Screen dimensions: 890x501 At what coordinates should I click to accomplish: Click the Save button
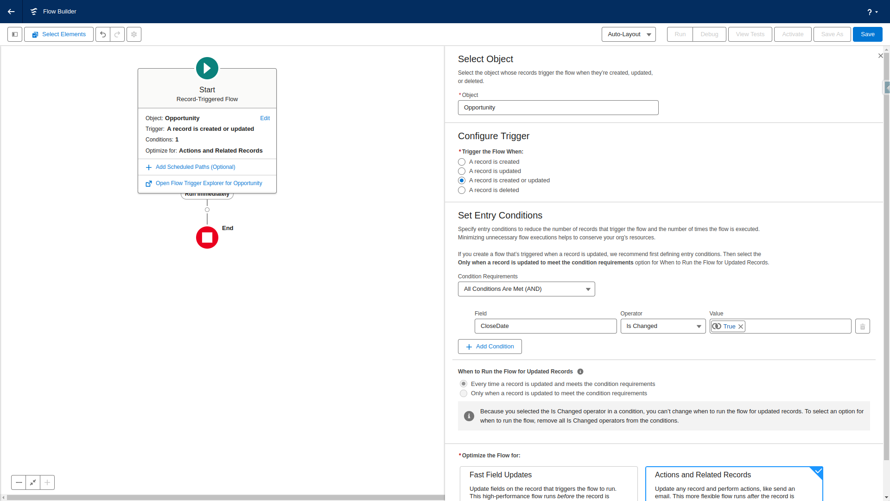point(867,34)
